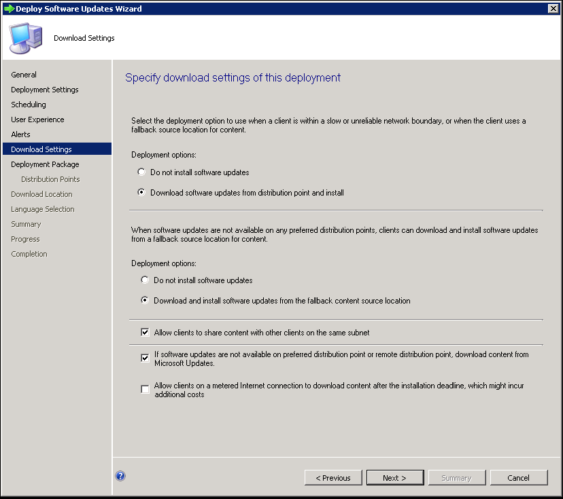Select Language Selection step

tap(42, 209)
